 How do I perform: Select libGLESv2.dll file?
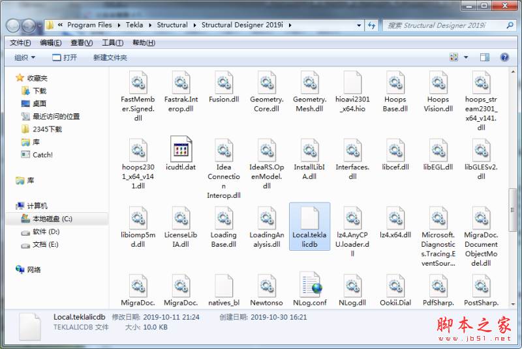pyautogui.click(x=481, y=160)
